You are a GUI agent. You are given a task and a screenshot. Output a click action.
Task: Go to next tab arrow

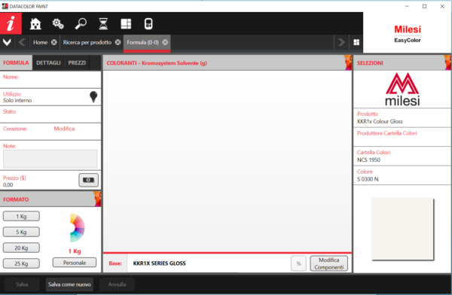(341, 42)
